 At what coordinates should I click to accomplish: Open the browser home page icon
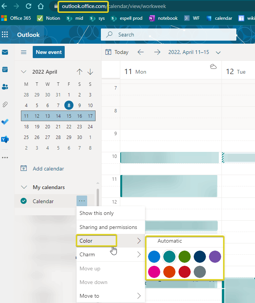click(40, 6)
